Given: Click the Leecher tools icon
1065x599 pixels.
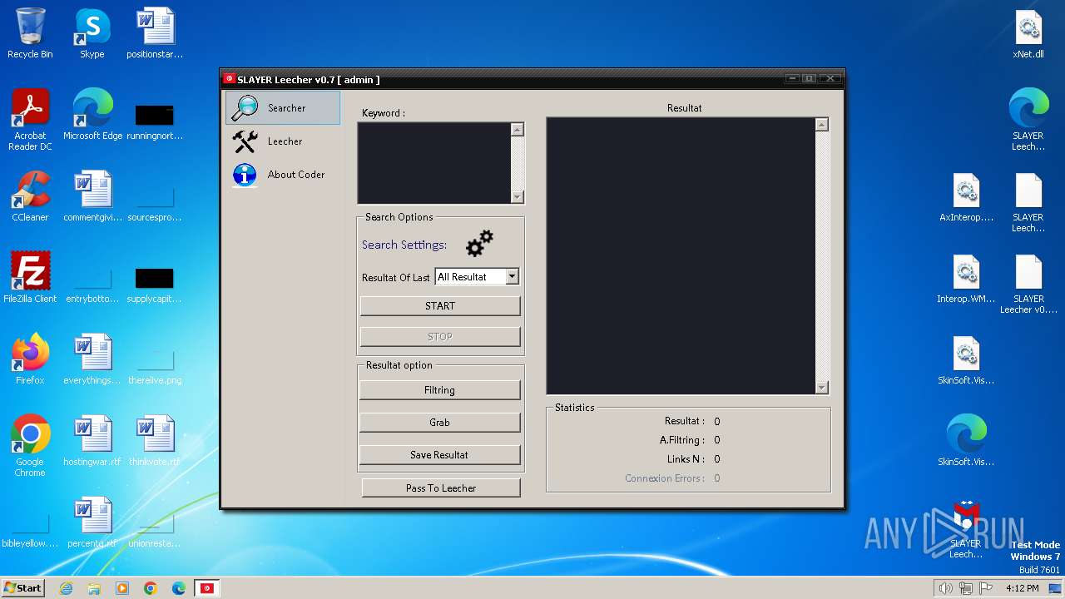Looking at the screenshot, I should pos(245,141).
